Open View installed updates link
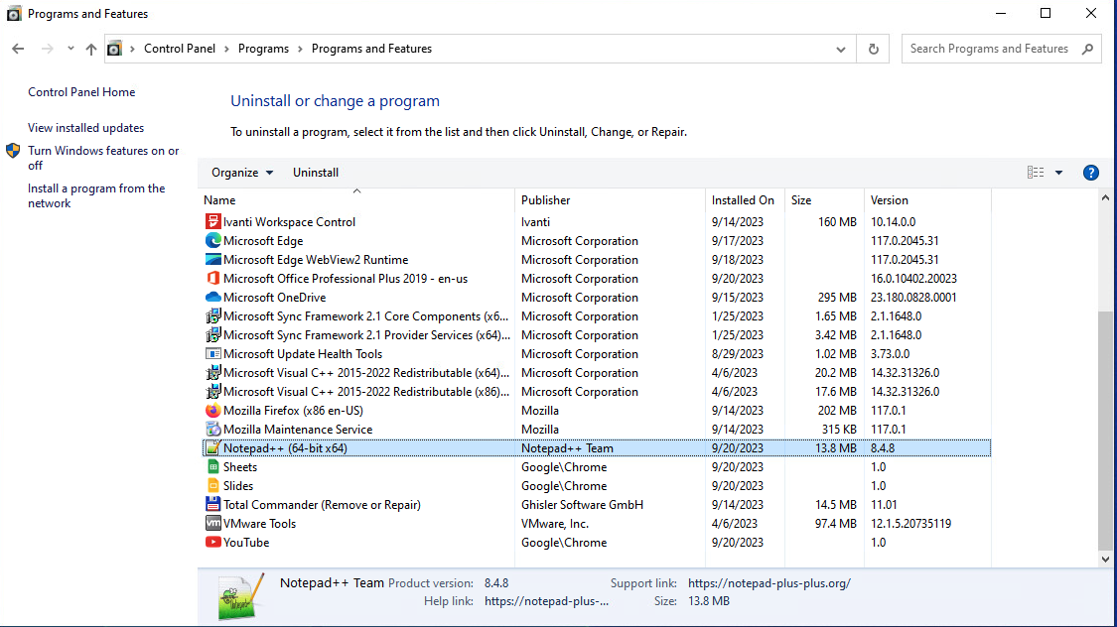Screen dimensions: 1117x627 85,127
